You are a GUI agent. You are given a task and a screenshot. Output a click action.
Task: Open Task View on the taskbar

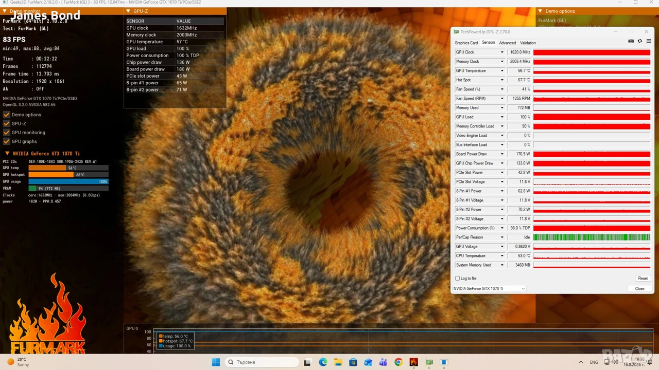[x=307, y=362]
